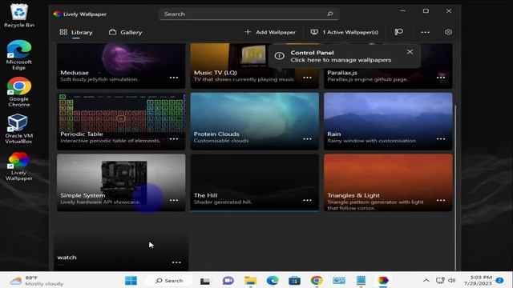Select the Medusae wallpaper thumbnail
The width and height of the screenshot is (513, 288).
pyautogui.click(x=121, y=66)
